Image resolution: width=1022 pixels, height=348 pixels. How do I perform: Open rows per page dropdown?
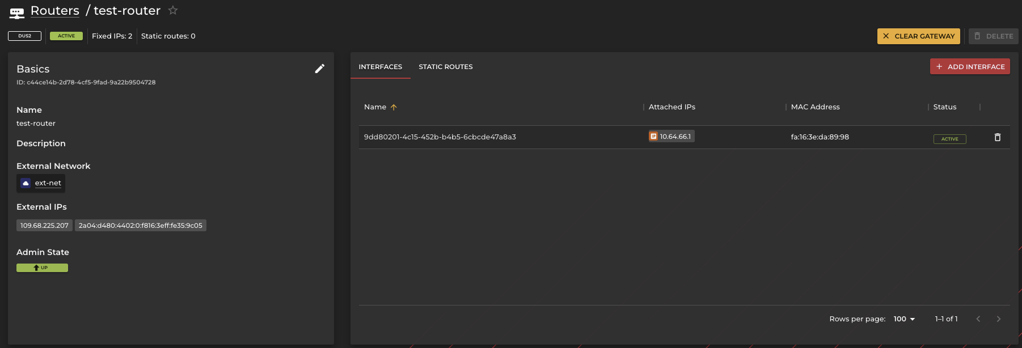click(905, 319)
